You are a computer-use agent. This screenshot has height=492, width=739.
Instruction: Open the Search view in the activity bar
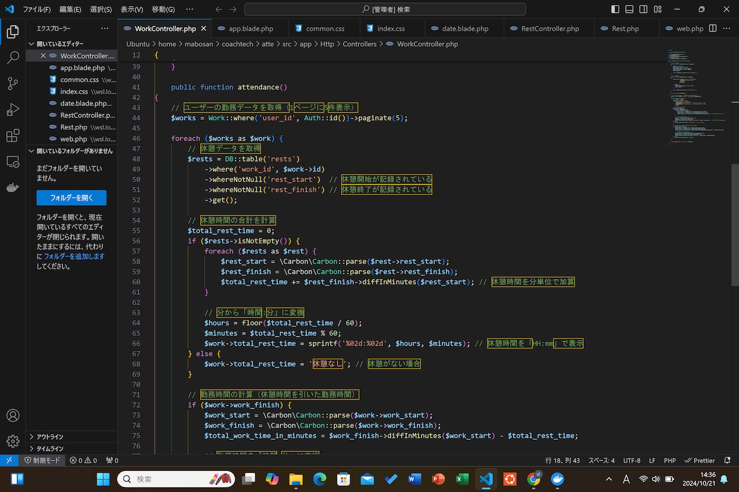click(x=13, y=57)
